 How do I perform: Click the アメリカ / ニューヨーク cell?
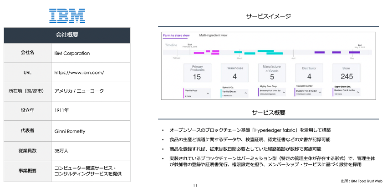91,91
